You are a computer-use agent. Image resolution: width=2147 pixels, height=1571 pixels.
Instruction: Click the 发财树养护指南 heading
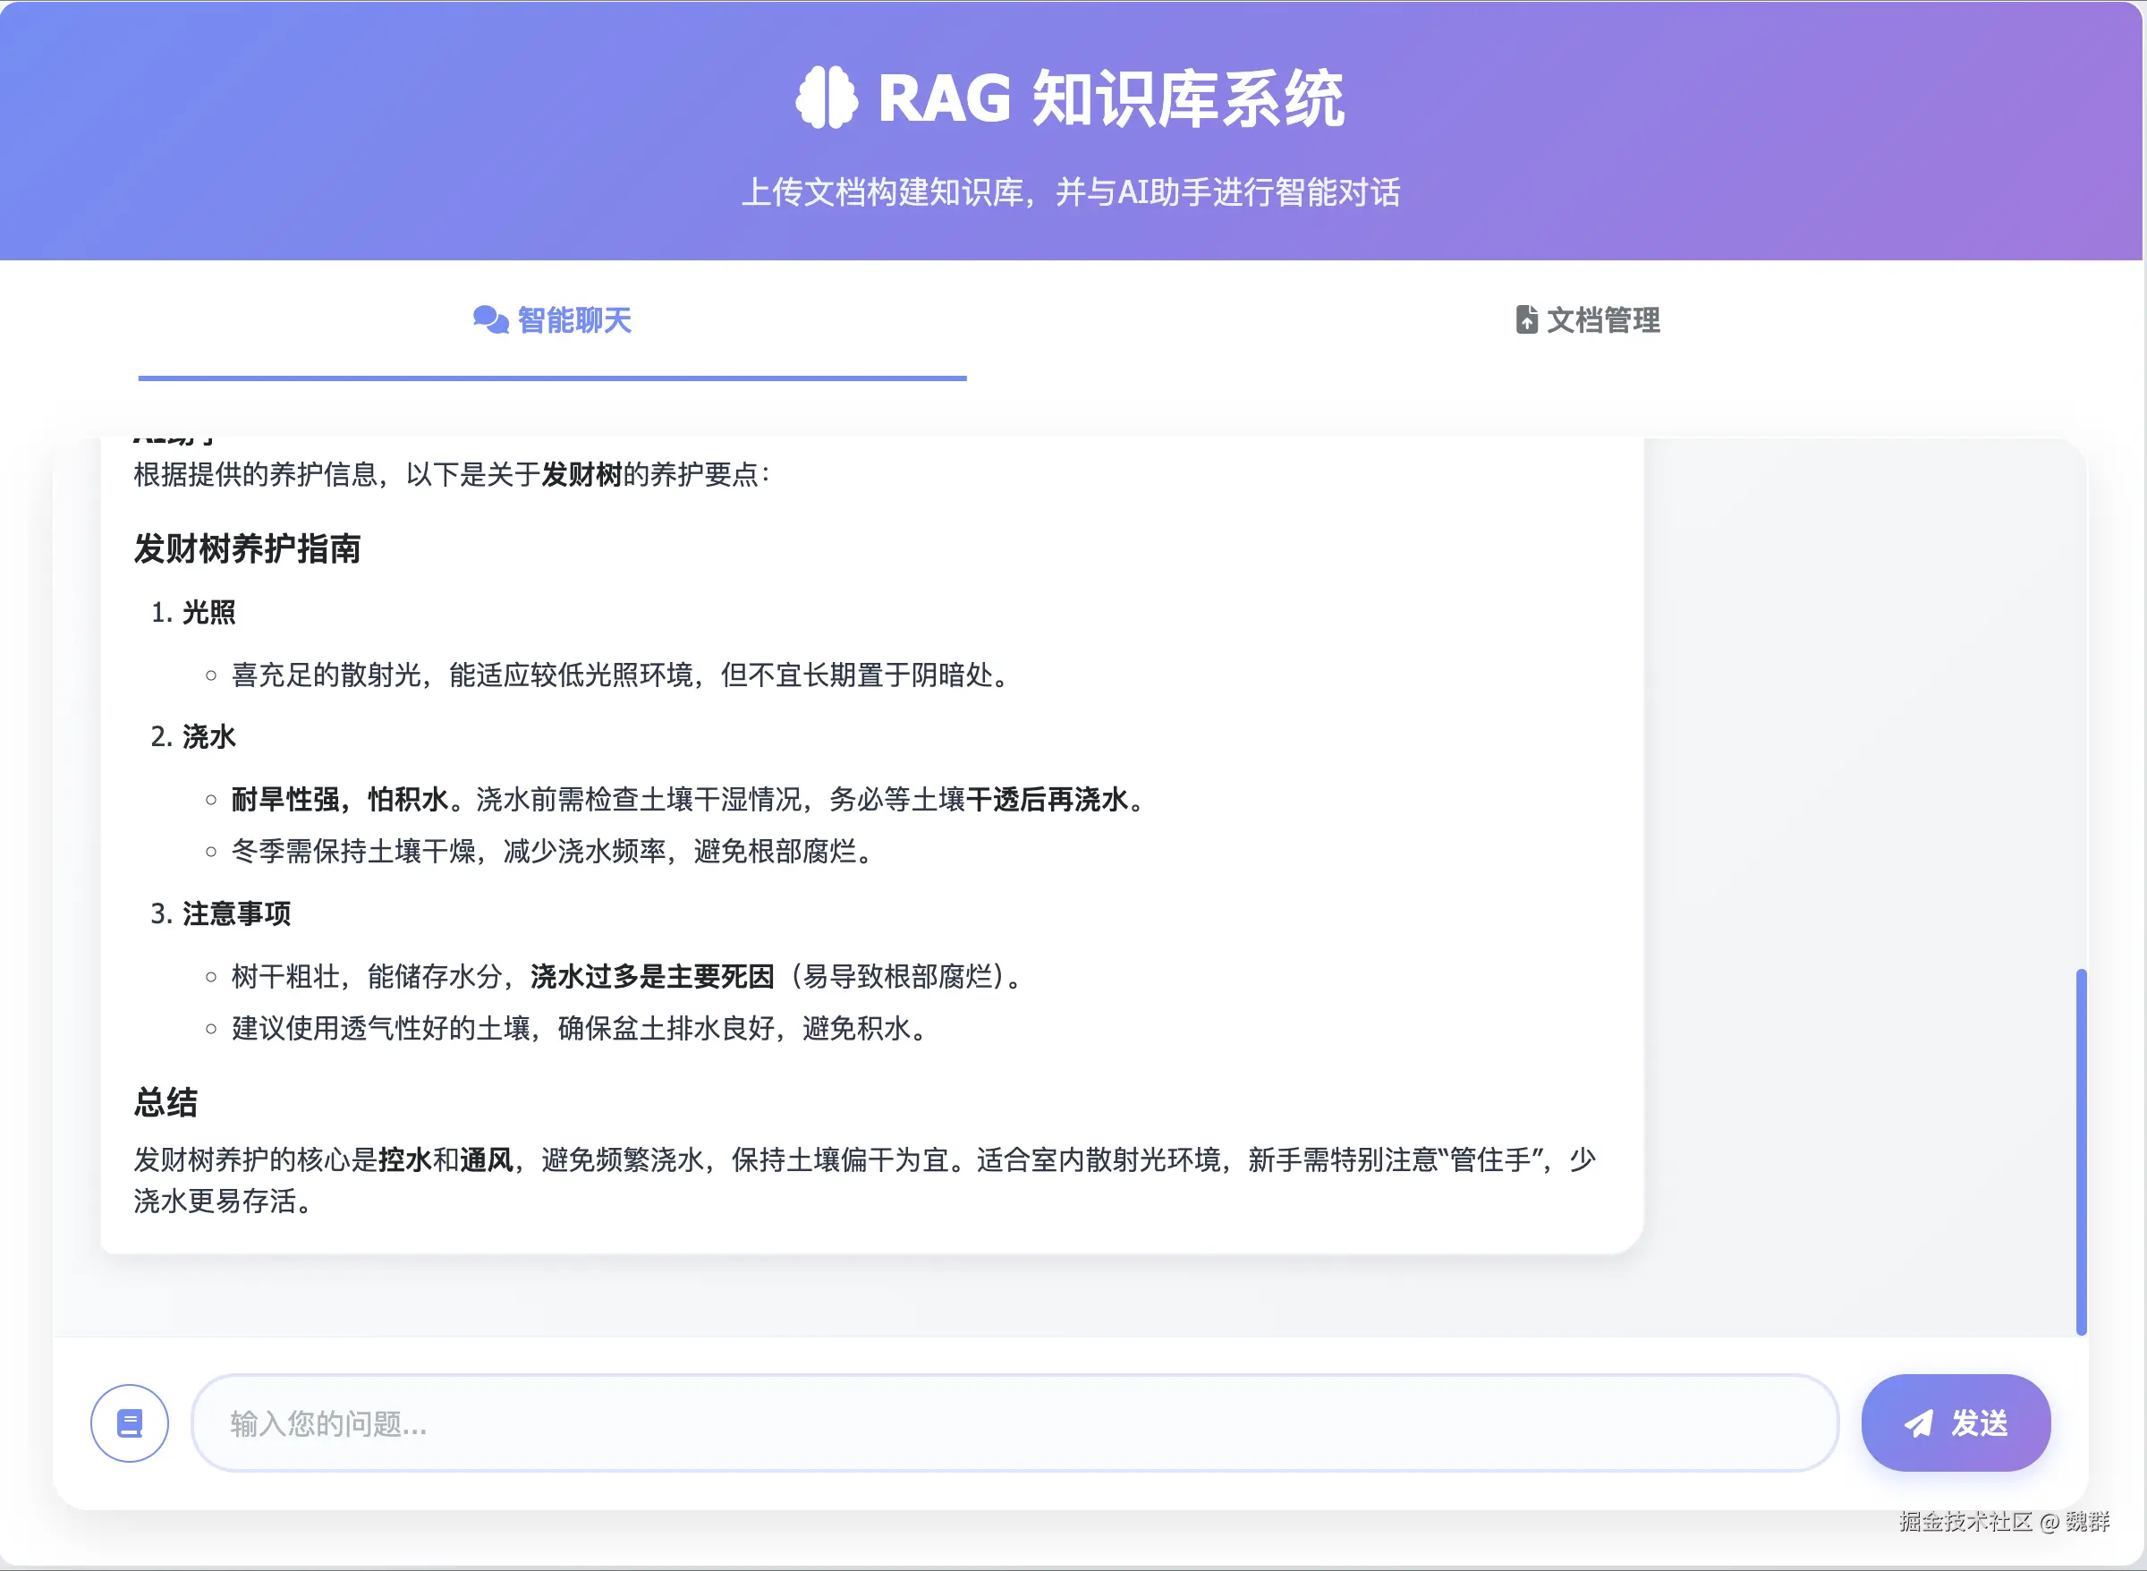click(x=248, y=548)
